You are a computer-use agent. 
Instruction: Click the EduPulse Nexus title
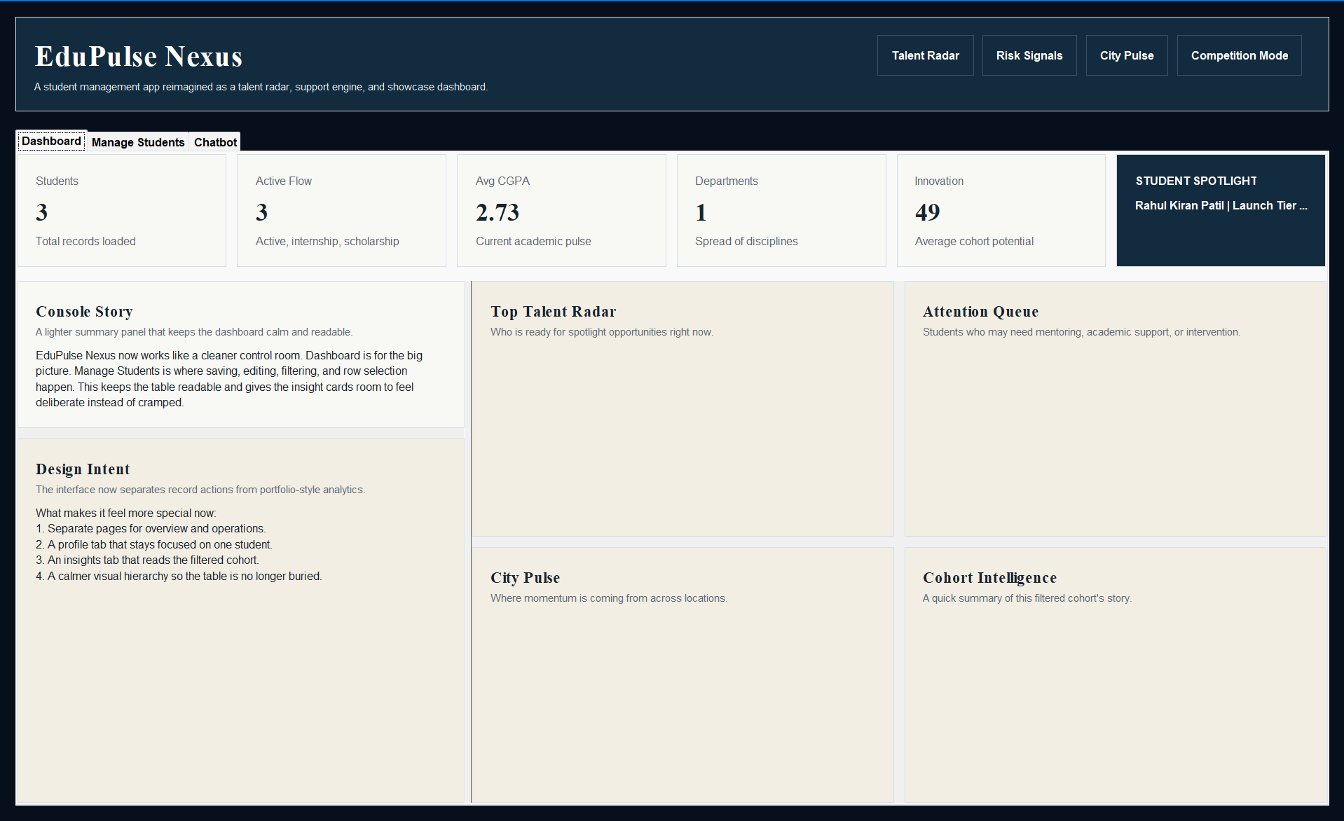click(139, 57)
